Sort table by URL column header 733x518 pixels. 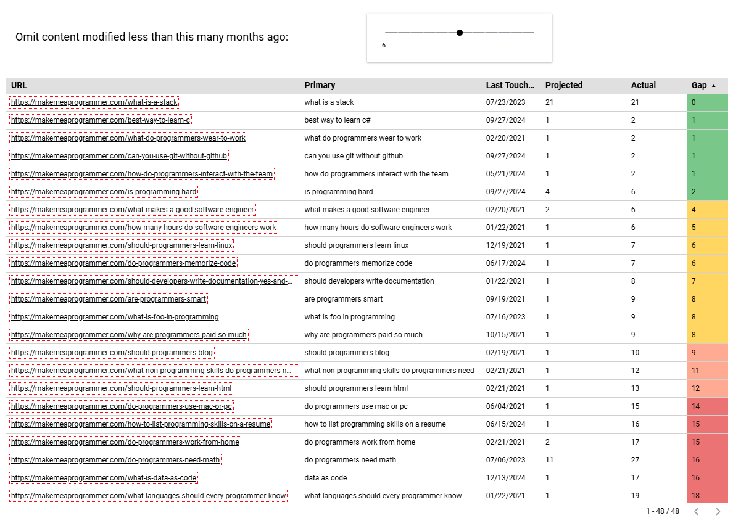click(19, 86)
